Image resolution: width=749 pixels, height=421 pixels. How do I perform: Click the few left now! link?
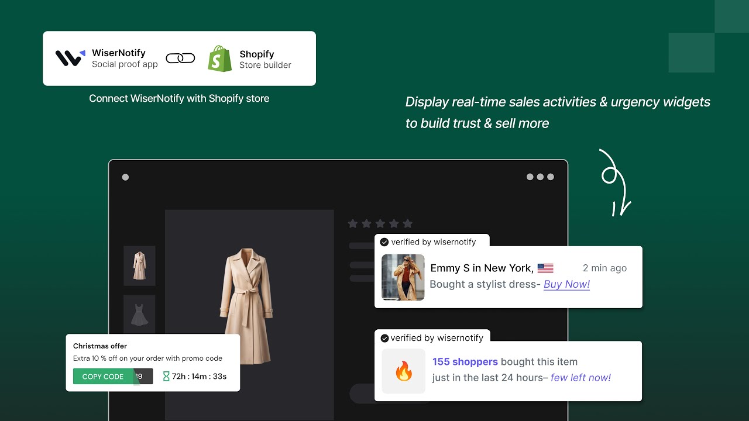580,378
